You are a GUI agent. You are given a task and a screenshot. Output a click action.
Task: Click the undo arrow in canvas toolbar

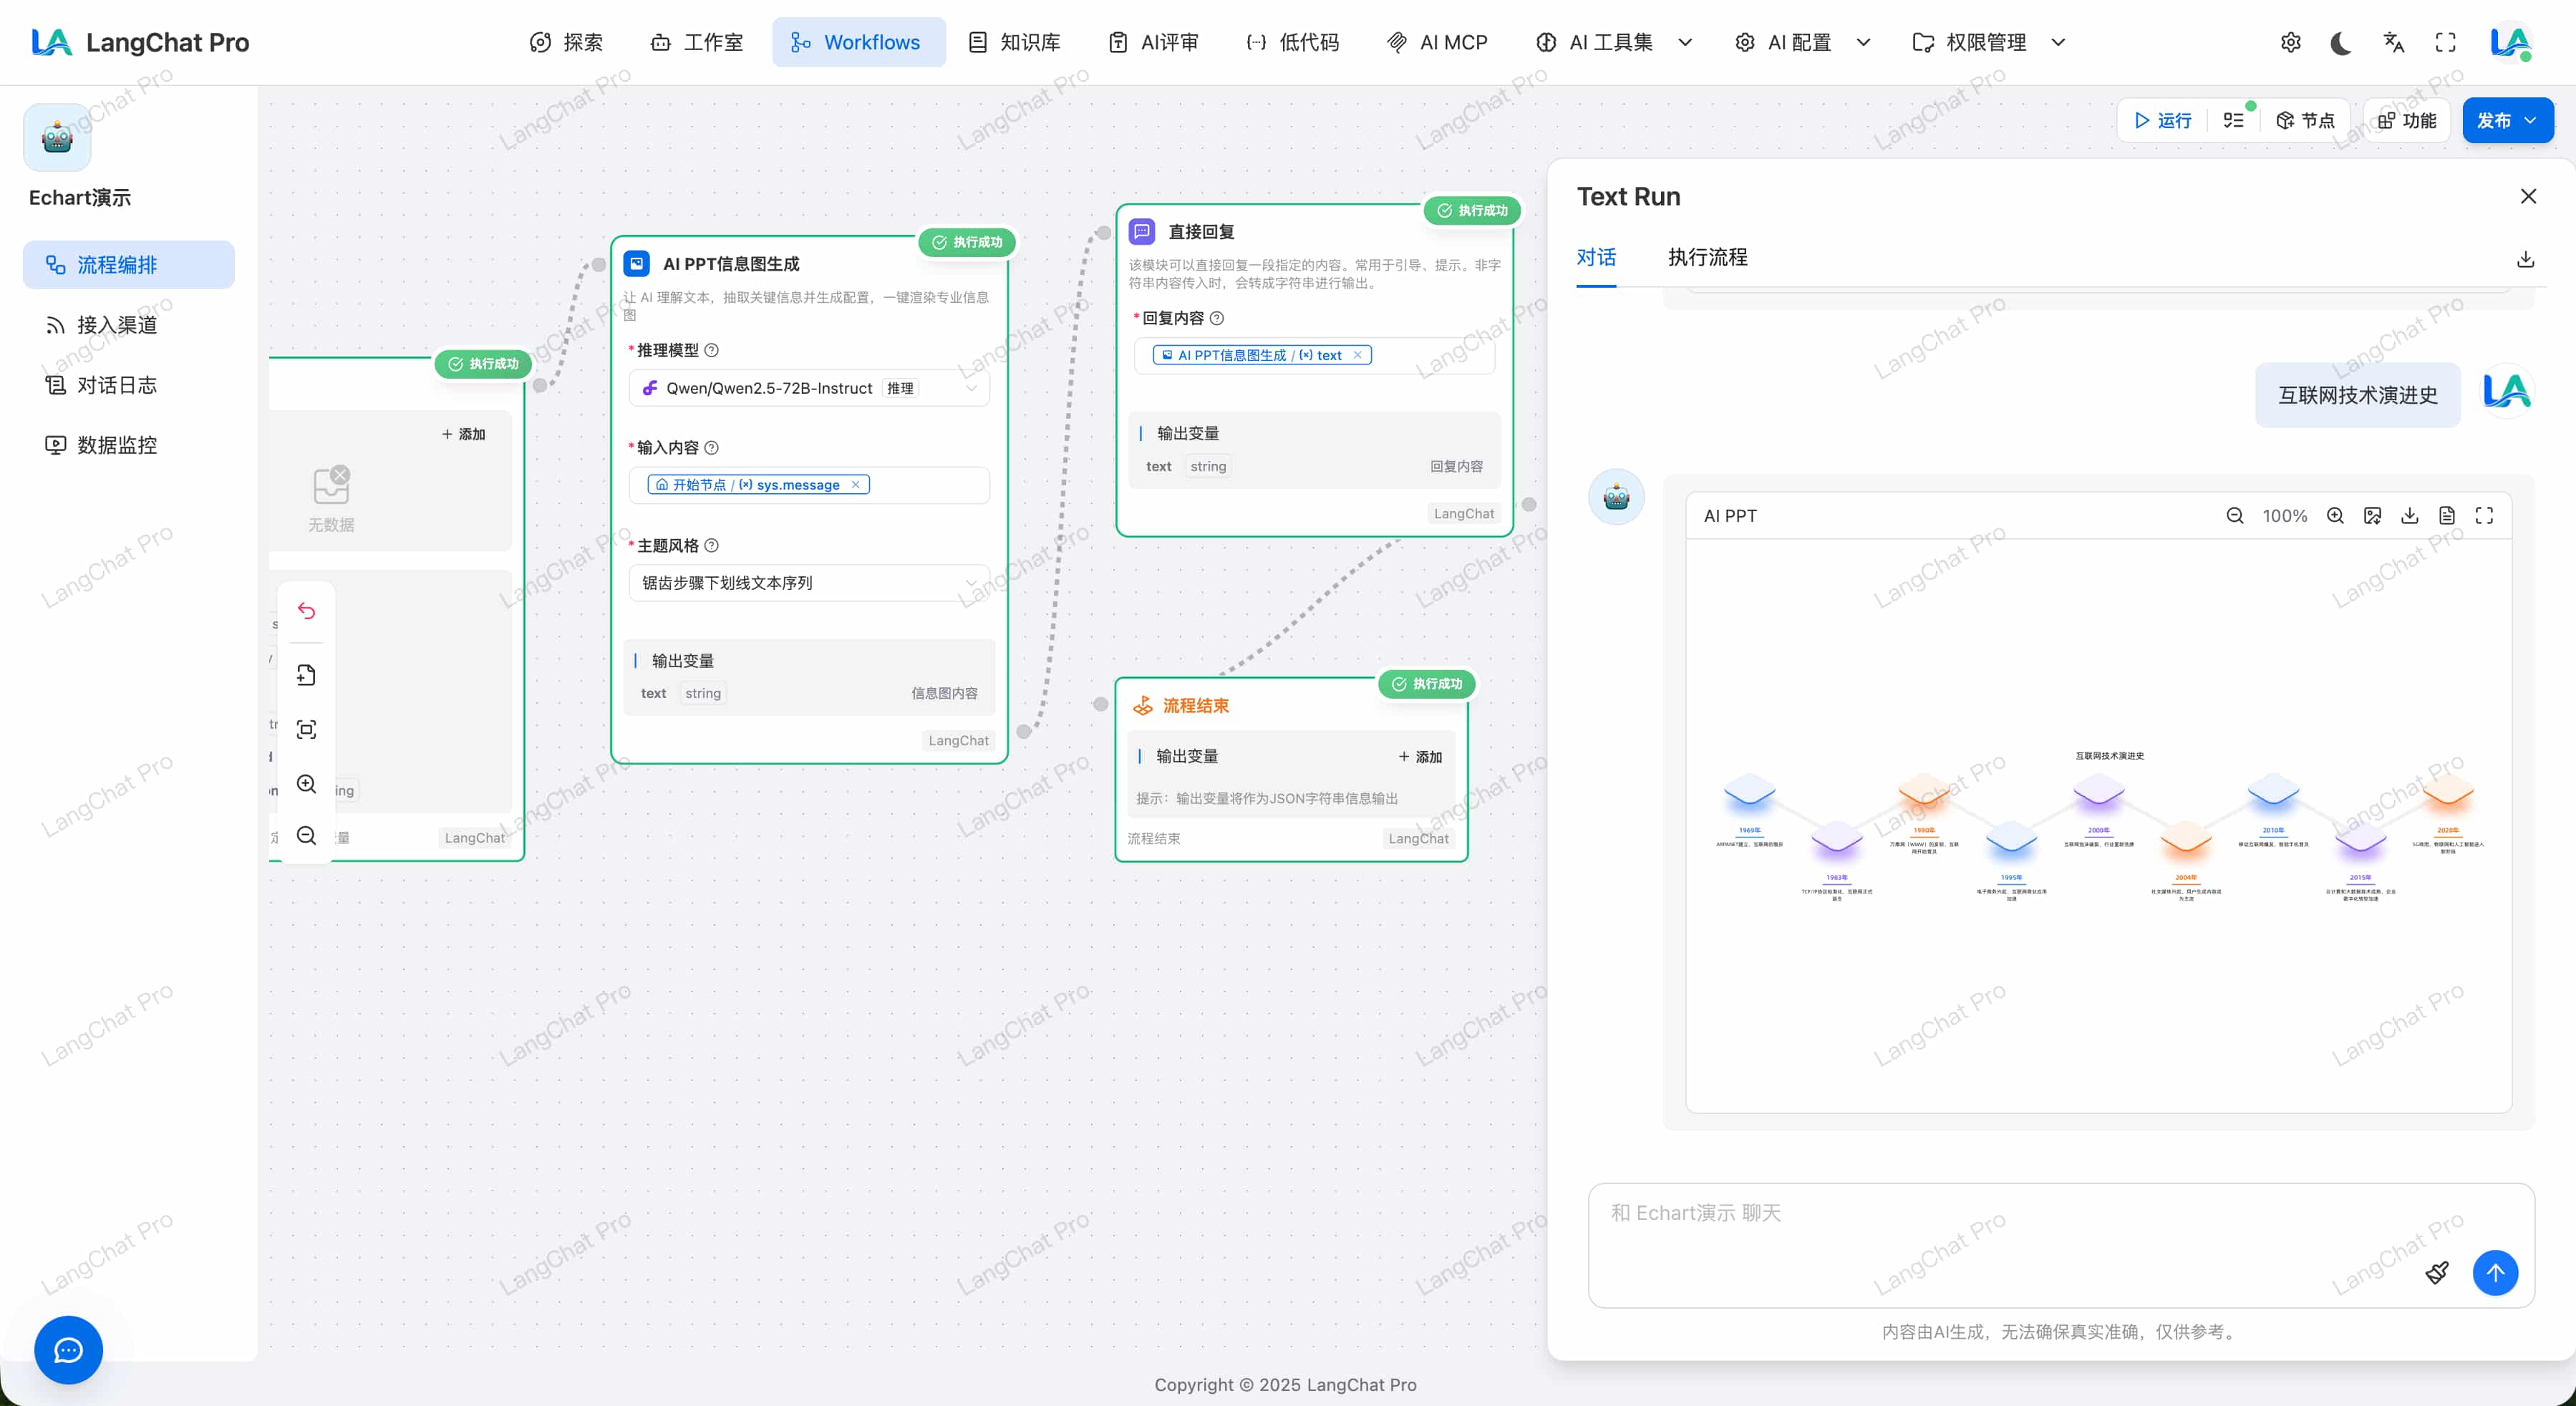coord(306,611)
